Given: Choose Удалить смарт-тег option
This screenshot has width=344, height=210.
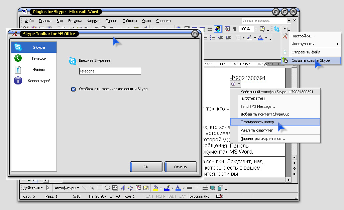Looking at the screenshot, I should 275,130.
